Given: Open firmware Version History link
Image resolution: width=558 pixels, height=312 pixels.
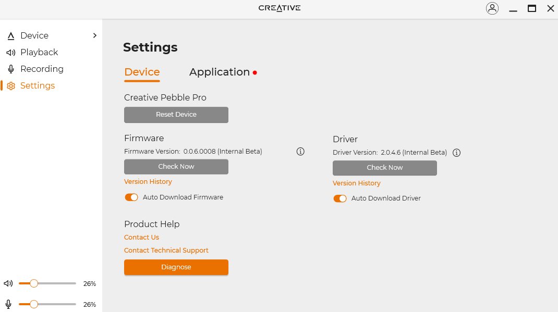Looking at the screenshot, I should tap(148, 182).
